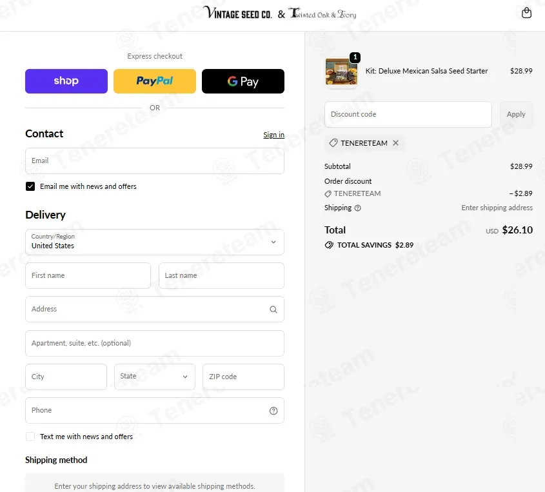Uncheck Email me with news and offers
This screenshot has height=492, width=545.
coord(30,186)
